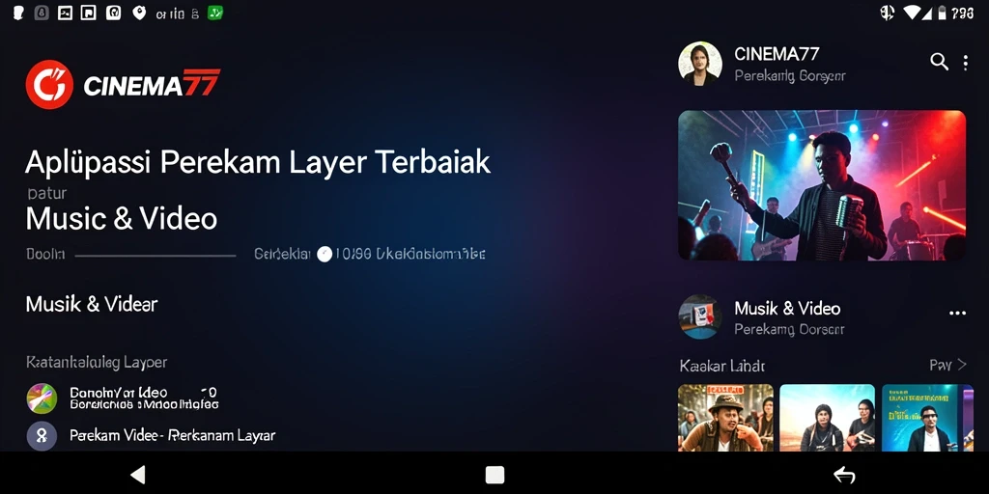Open the three-dot overflow menu beside search
989x494 pixels.
coord(966,62)
